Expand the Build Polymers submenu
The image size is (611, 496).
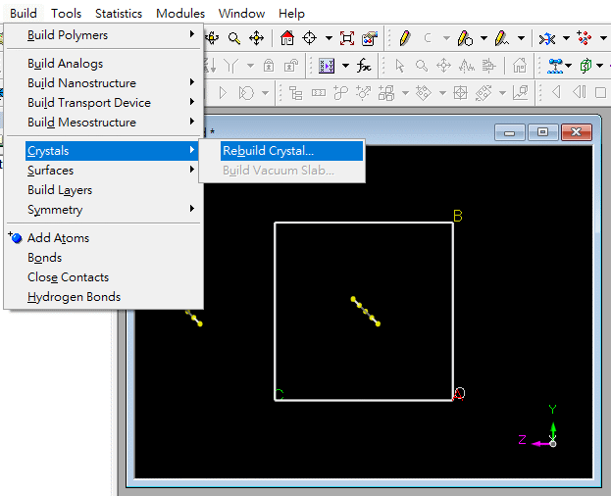click(x=68, y=35)
